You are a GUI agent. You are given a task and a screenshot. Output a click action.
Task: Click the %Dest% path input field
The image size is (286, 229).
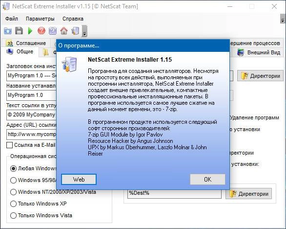tap(174, 193)
